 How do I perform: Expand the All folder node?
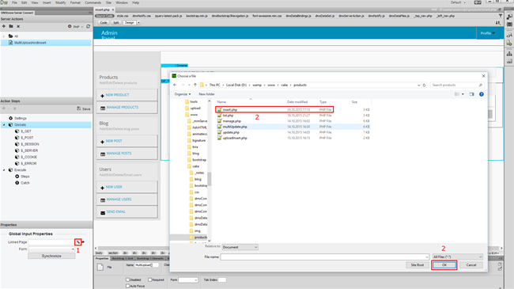pos(4,36)
